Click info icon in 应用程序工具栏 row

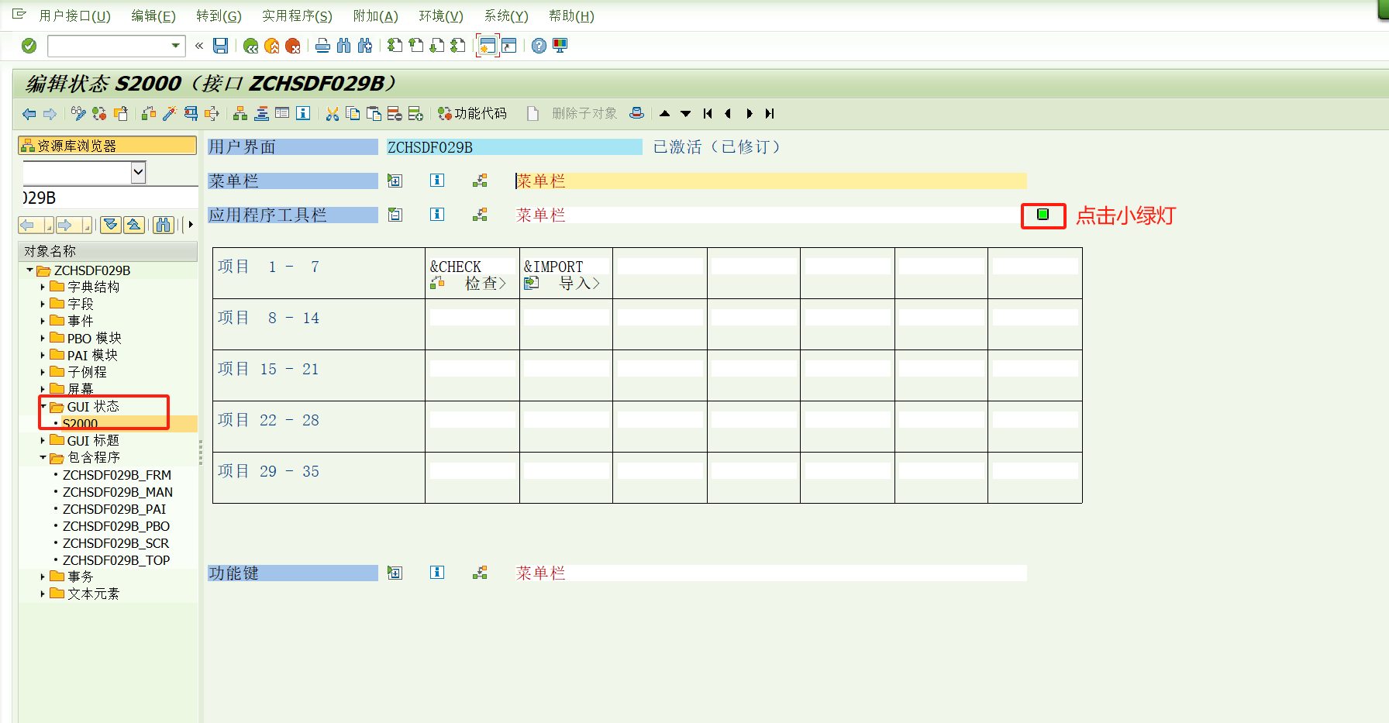pos(437,215)
